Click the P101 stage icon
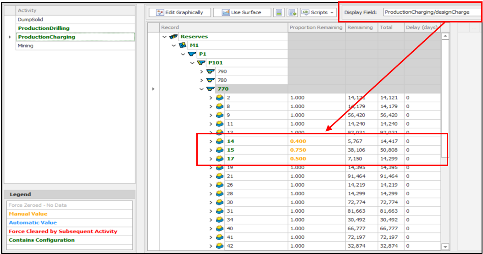Viewport: 483px width, 254px height. pyautogui.click(x=201, y=63)
